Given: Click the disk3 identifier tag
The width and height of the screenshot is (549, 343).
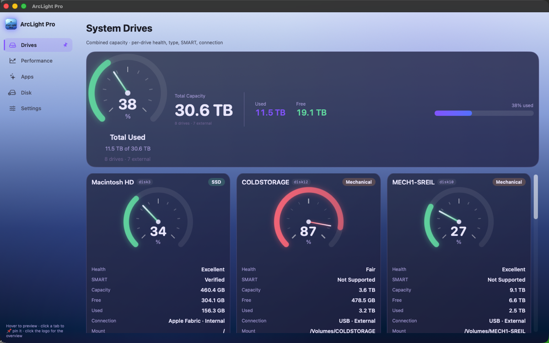Looking at the screenshot, I should click(145, 182).
